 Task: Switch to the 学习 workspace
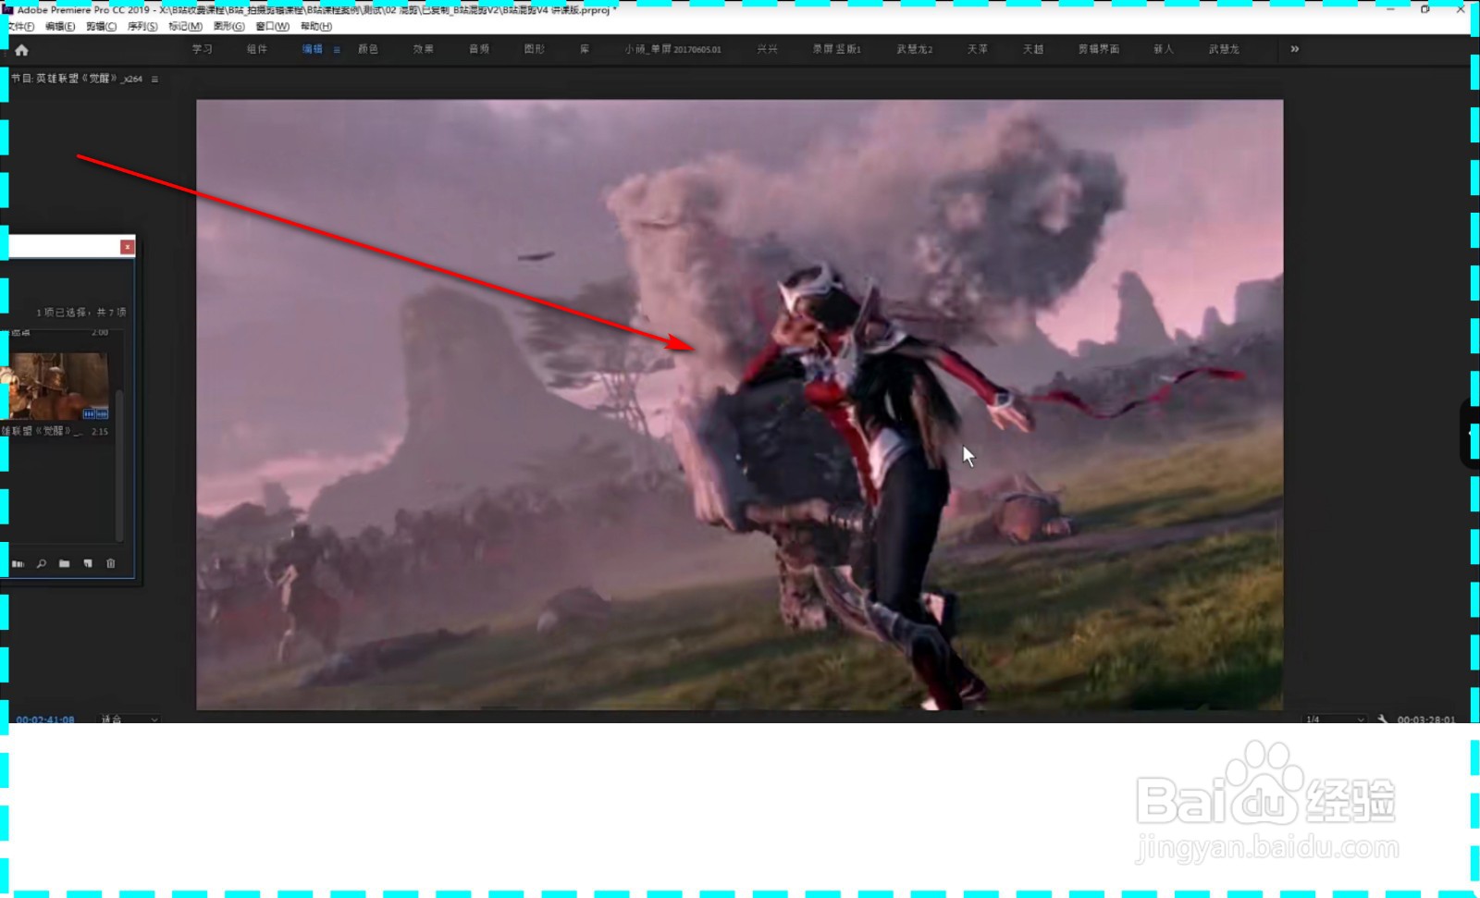203,49
